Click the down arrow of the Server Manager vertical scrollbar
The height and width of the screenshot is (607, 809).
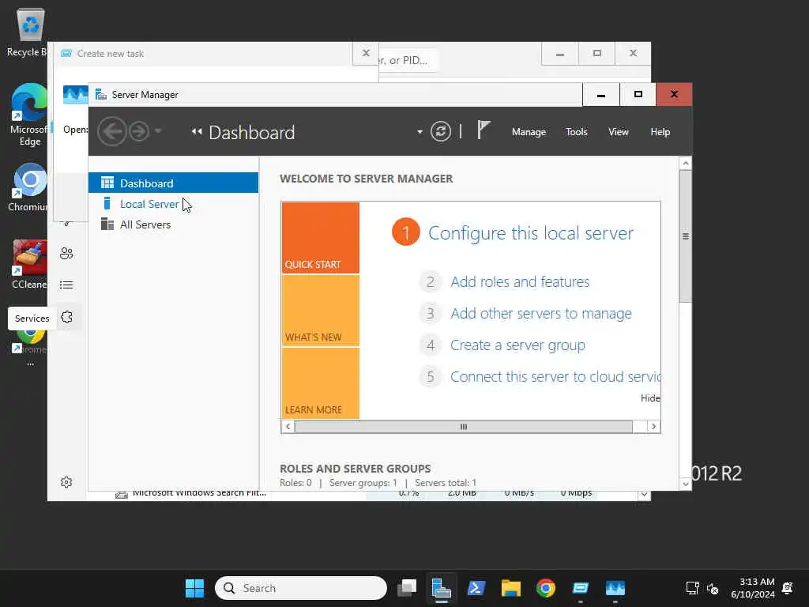(685, 484)
